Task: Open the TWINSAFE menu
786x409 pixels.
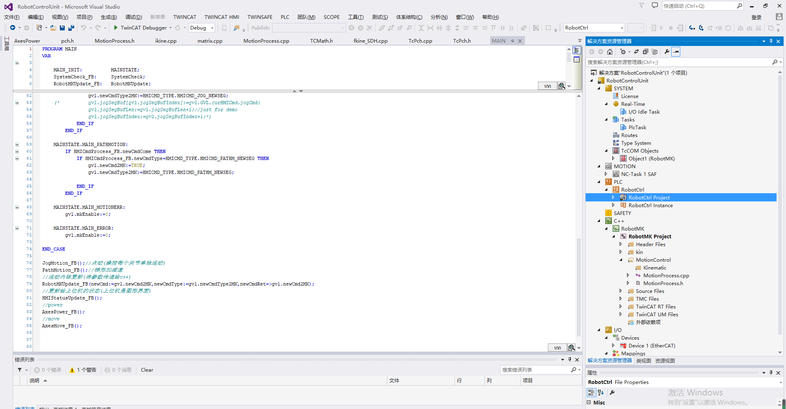Action: click(260, 17)
